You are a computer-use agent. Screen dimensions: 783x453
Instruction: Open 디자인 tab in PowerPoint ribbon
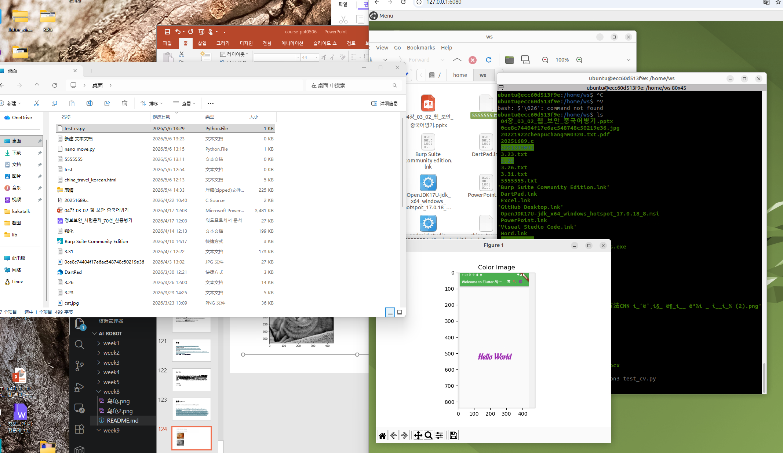coord(246,43)
